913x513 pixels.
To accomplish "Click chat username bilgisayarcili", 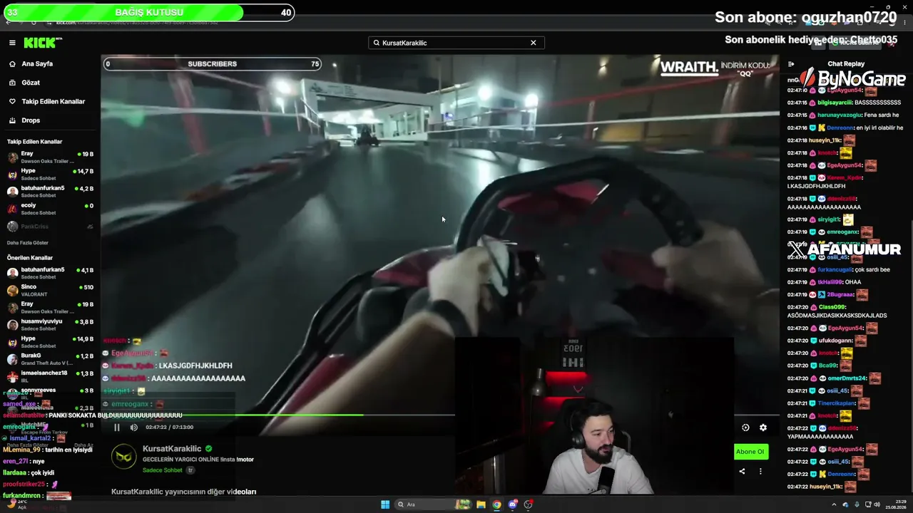I will [x=835, y=103].
